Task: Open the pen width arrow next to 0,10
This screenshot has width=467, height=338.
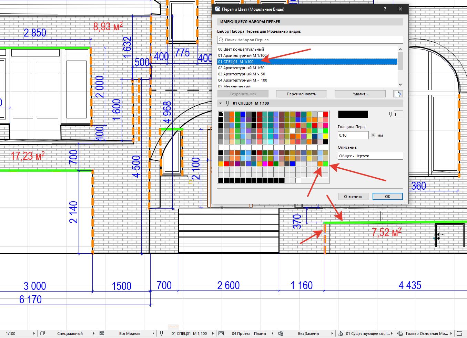Action: (373, 135)
